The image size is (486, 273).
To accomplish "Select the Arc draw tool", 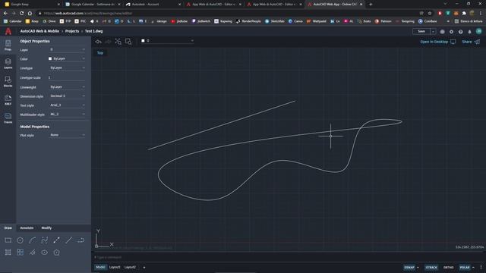I will pos(32,240).
